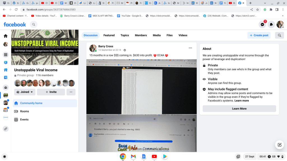
Task: Open Play Store from the shelf
Action: pos(165,157)
